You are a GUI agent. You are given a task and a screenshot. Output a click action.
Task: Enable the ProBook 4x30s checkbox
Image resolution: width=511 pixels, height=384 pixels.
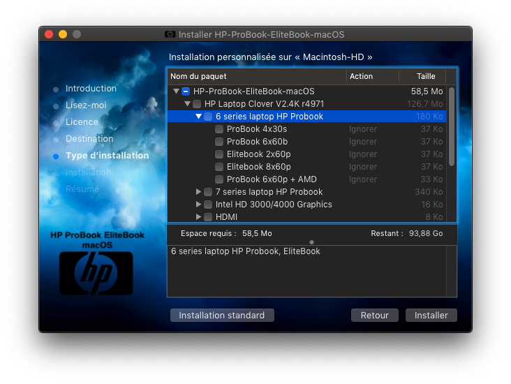point(219,129)
